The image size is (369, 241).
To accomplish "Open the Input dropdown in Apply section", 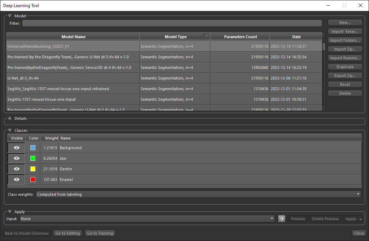I will (x=147, y=219).
